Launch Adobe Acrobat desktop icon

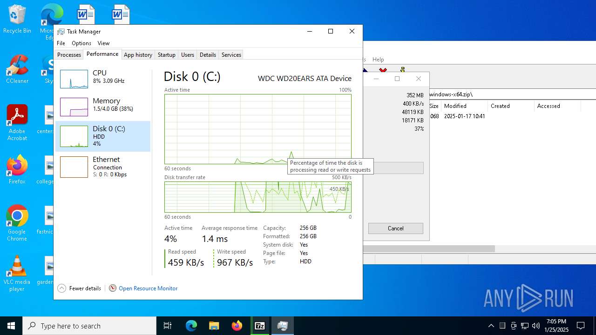click(17, 123)
